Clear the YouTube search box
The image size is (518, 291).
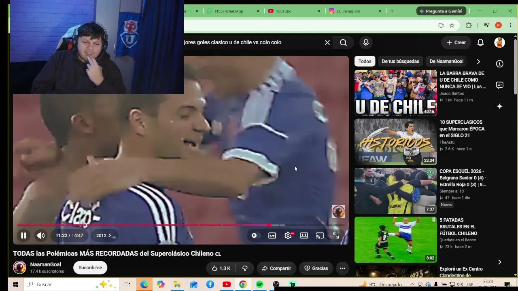[x=327, y=42]
